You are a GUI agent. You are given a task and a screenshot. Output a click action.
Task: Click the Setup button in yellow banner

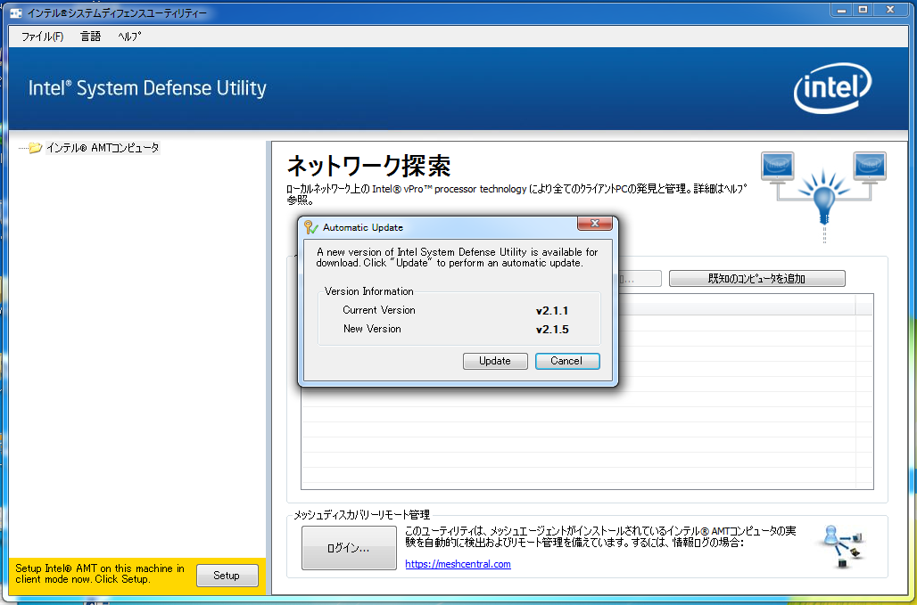(227, 576)
